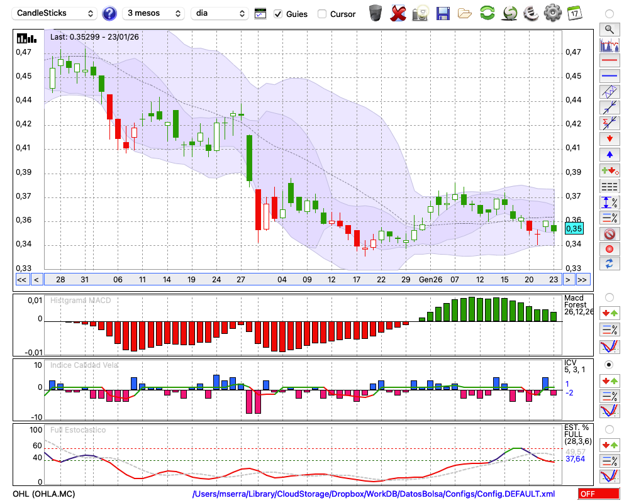
Task: Expand the dia interval dropdown
Action: 220,13
